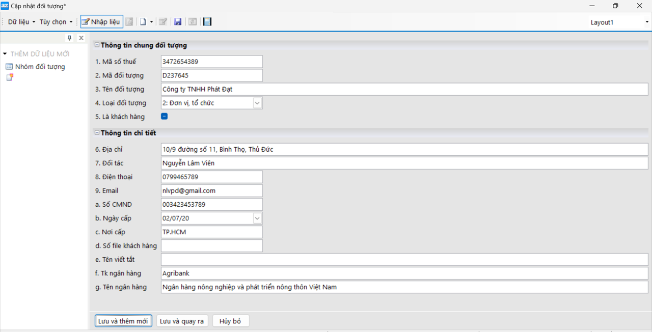Collapse the Thông tin chi tiết section
Image resolution: width=652 pixels, height=332 pixels.
[x=97, y=133]
